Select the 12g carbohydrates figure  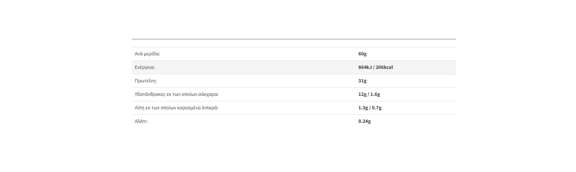pos(362,94)
